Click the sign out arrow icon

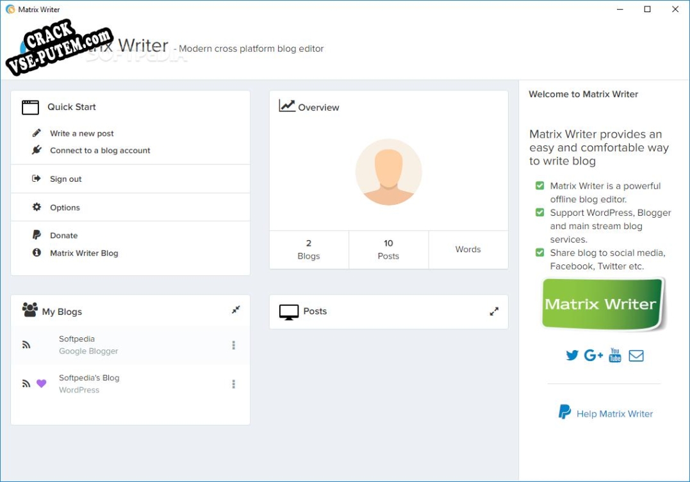37,179
